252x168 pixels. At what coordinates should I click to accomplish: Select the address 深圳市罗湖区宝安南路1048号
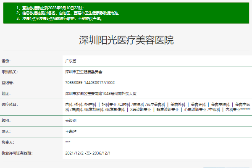click(x=90, y=94)
